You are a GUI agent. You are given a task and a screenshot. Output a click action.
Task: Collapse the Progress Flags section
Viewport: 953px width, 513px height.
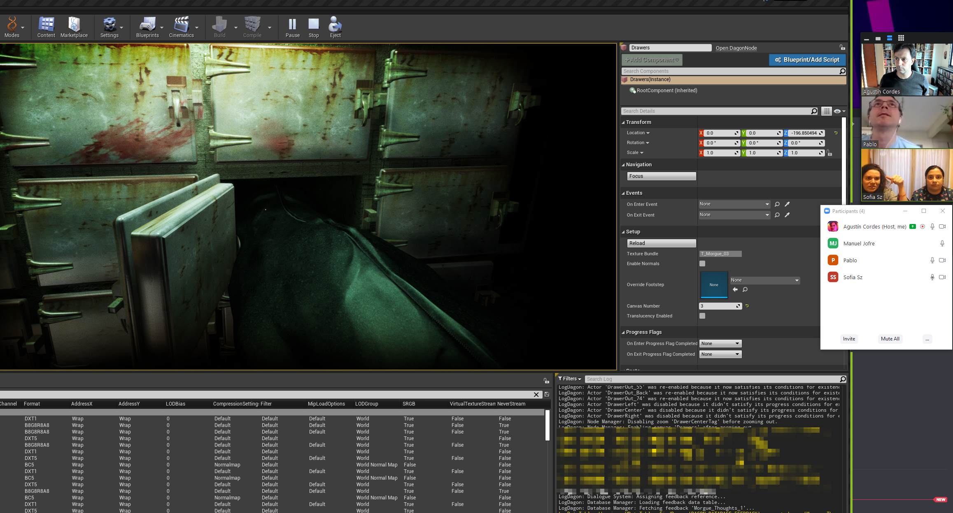click(x=623, y=332)
